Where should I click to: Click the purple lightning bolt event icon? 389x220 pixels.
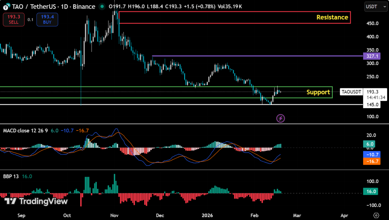(281, 118)
